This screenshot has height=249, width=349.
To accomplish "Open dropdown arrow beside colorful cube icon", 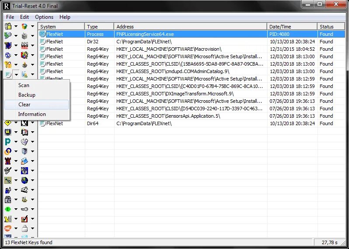I will 32,26.
